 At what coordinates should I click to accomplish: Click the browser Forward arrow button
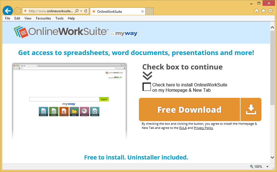pyautogui.click(x=17, y=11)
